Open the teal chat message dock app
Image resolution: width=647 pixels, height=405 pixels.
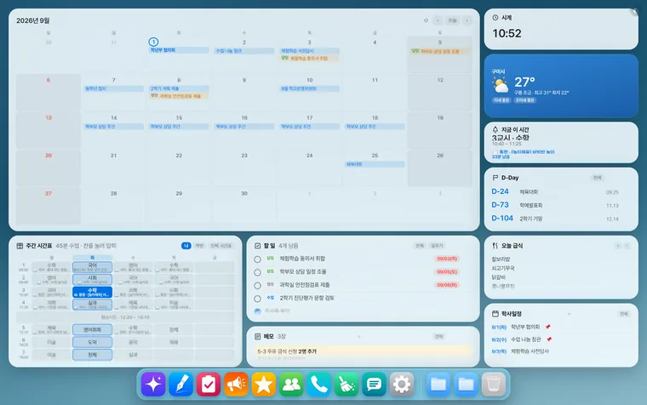375,385
